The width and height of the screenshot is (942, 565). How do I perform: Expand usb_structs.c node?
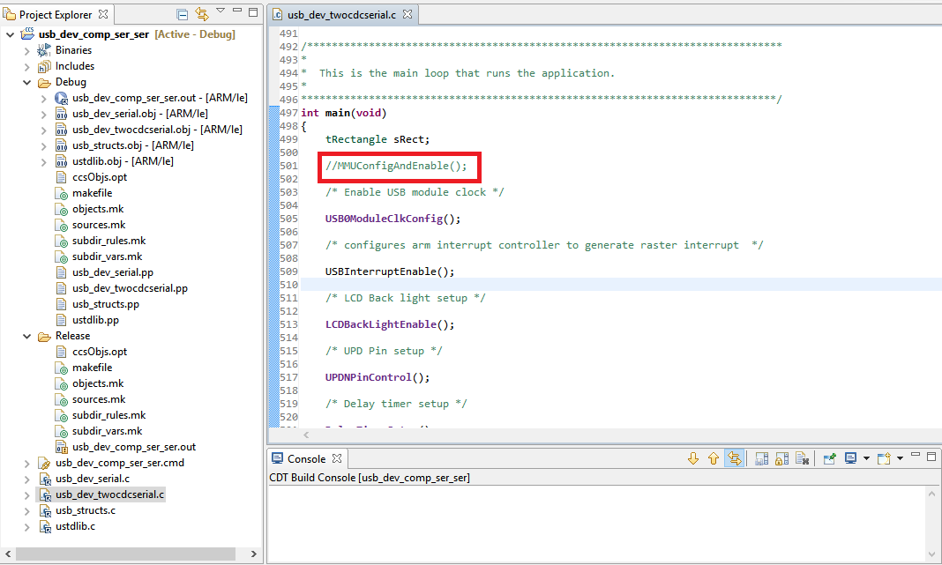[27, 511]
